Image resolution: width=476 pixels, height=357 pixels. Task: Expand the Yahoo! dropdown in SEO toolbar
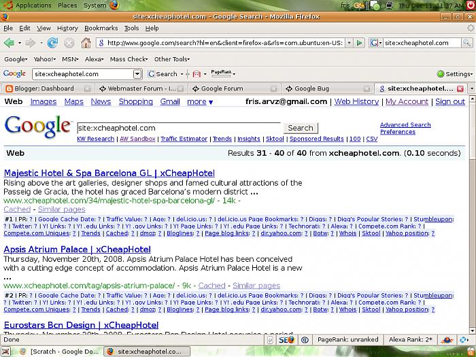[45, 59]
